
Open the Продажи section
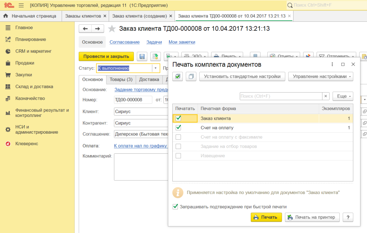[25, 63]
